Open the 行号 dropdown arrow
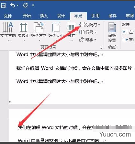The width and height of the screenshot is (135, 144). coord(95,32)
